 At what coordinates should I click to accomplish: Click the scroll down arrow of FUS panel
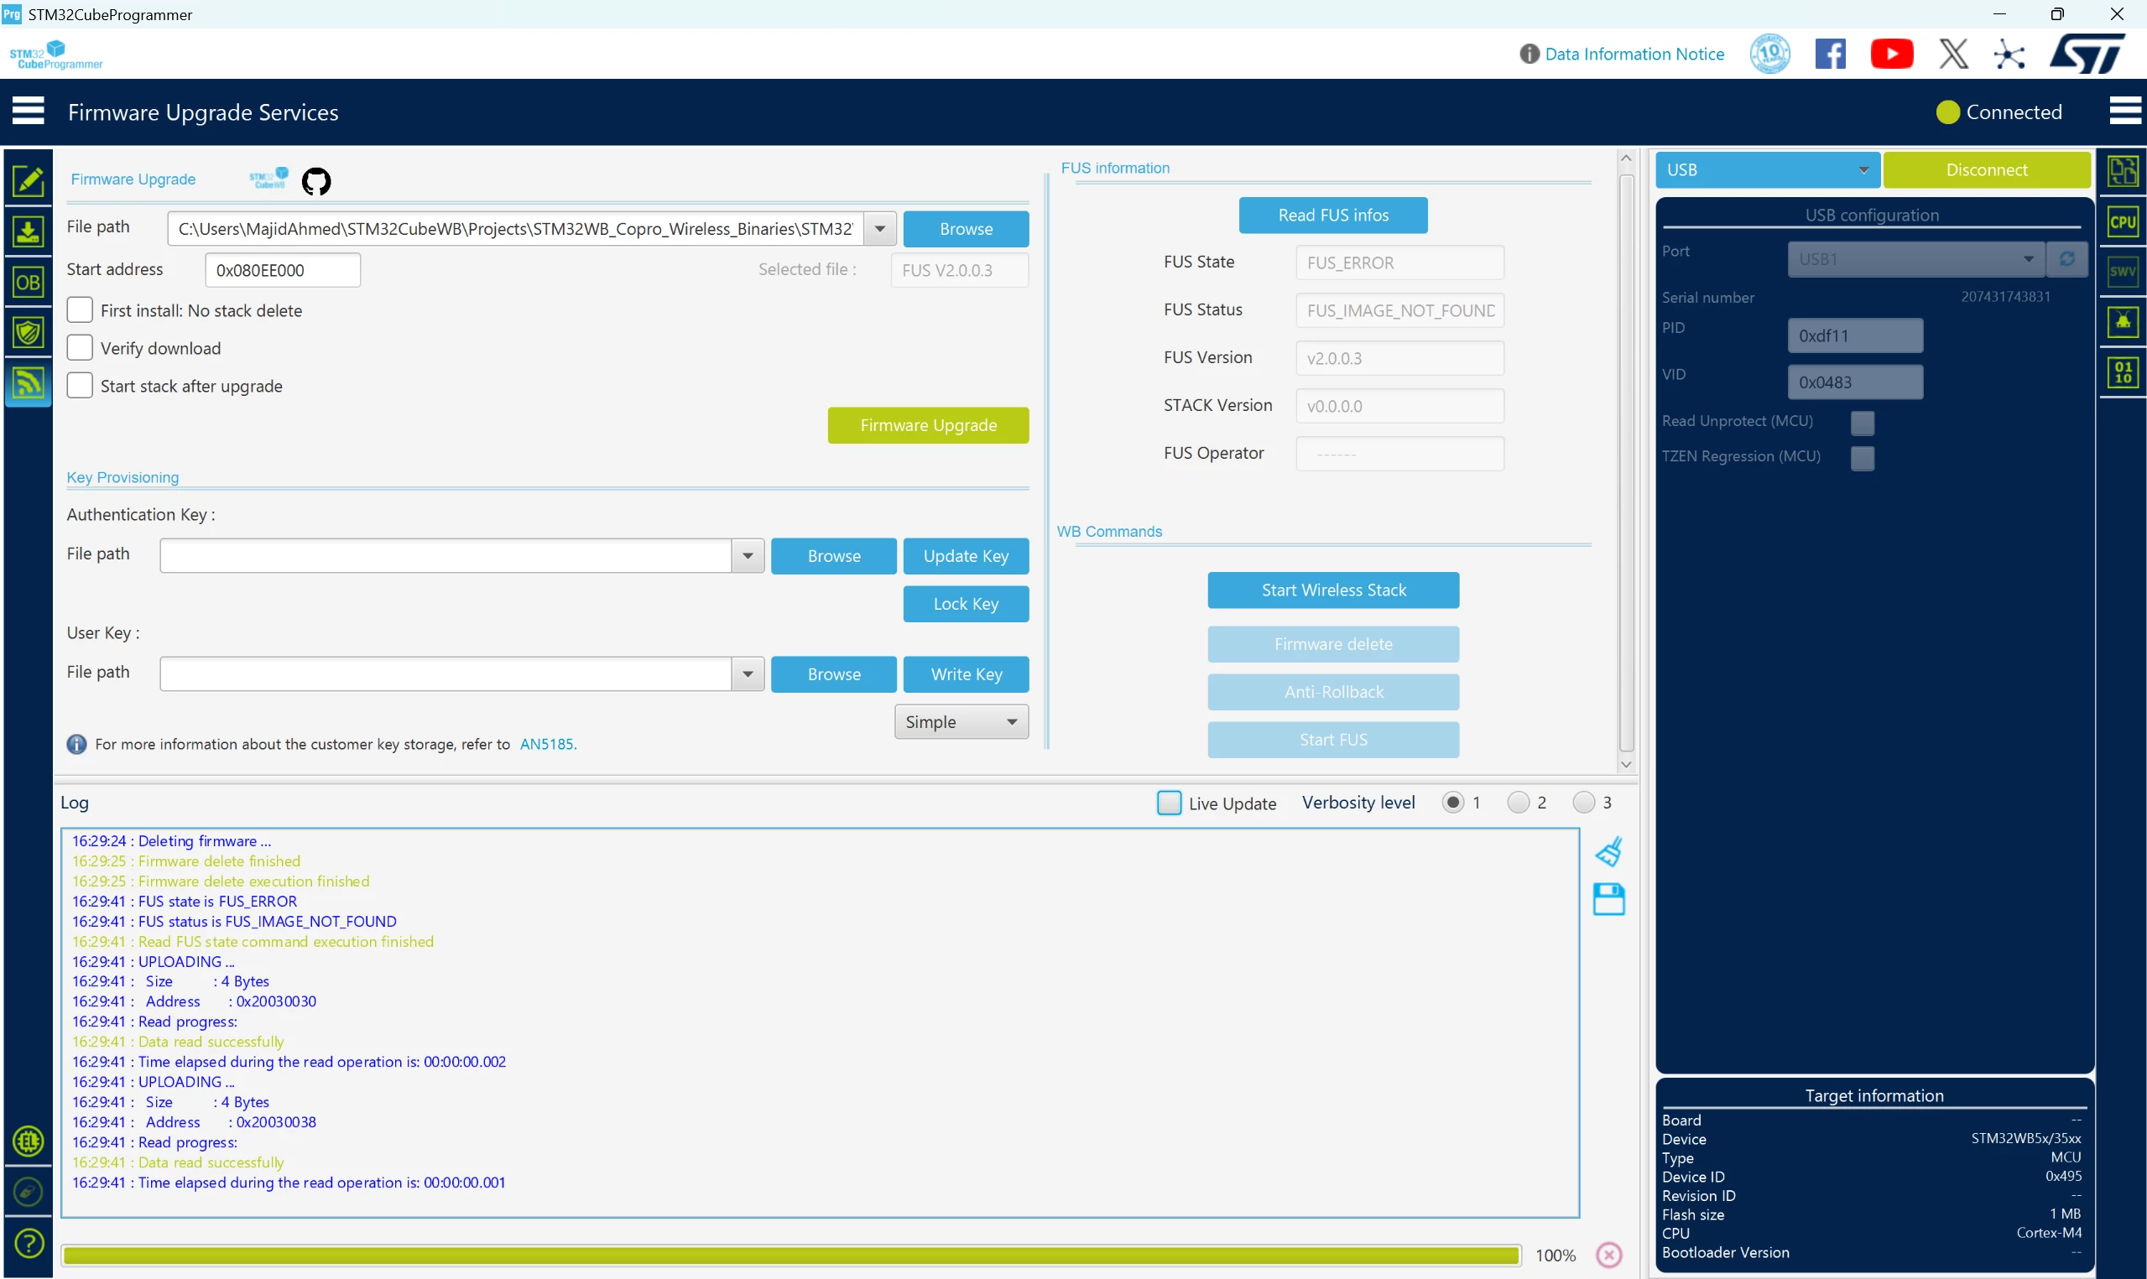point(1627,763)
